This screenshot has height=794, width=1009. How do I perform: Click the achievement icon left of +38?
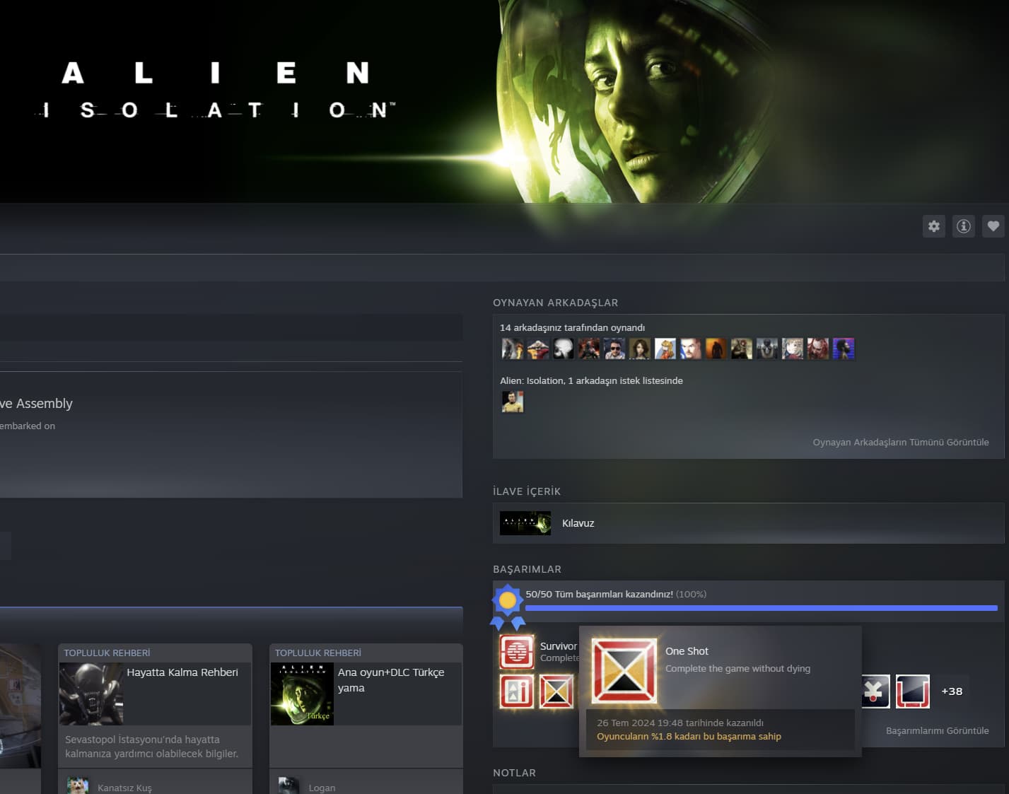point(913,691)
